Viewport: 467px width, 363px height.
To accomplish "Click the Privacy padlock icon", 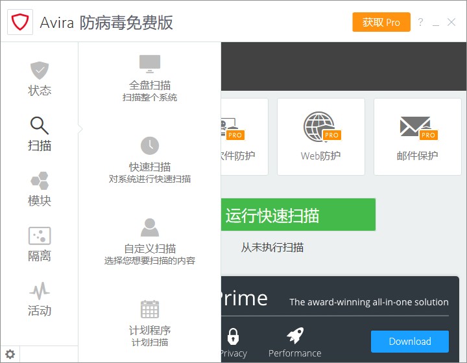I will (x=233, y=336).
